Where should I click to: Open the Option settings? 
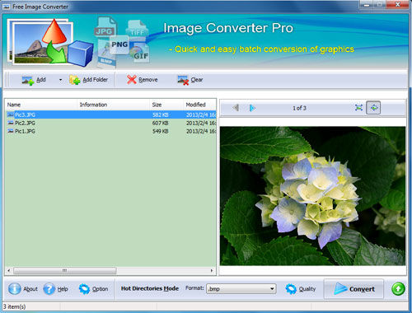pos(93,289)
